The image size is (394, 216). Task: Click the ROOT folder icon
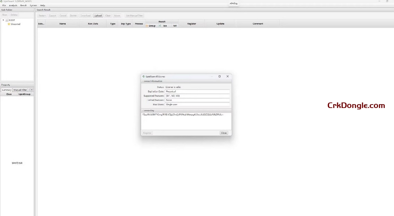point(7,20)
